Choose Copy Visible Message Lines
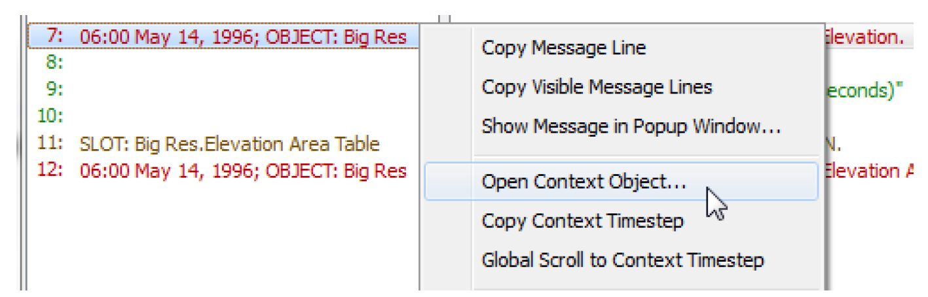 (597, 86)
